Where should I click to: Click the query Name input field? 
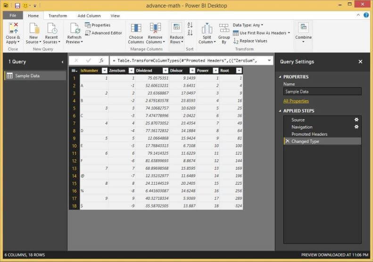[x=322, y=91]
